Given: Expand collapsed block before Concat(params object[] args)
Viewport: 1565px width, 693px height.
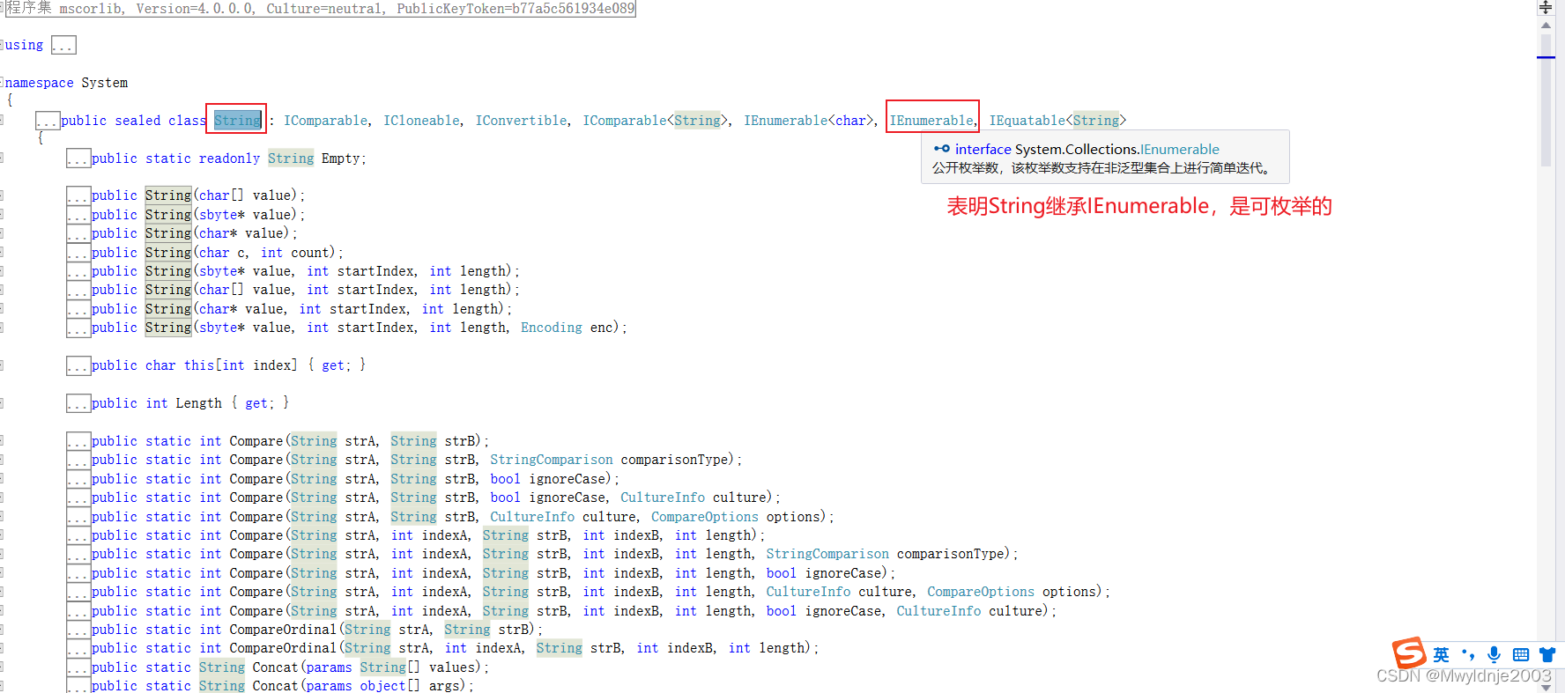Looking at the screenshot, I should pos(78,686).
